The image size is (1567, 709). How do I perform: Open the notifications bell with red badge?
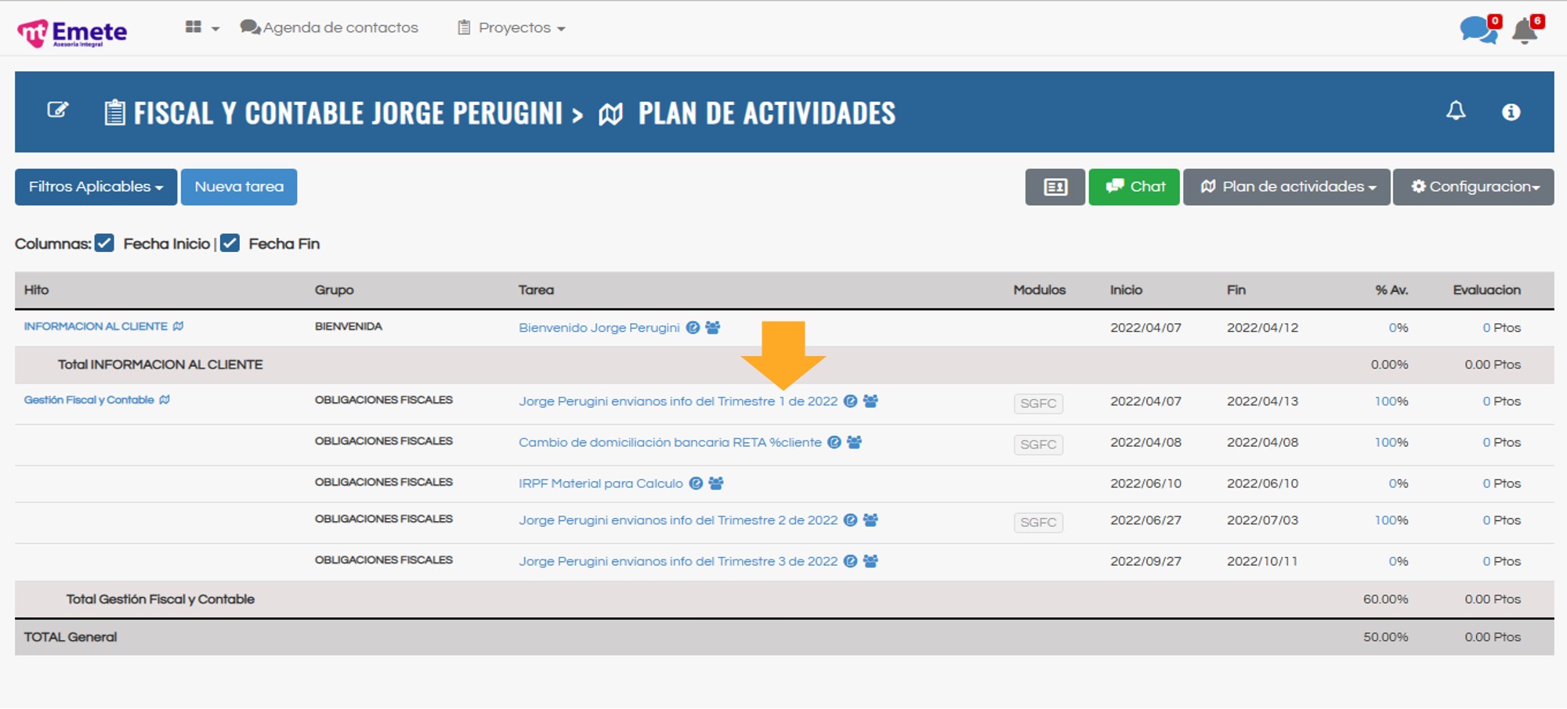tap(1525, 31)
